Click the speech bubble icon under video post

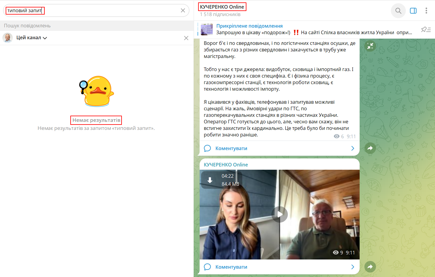coord(207,267)
